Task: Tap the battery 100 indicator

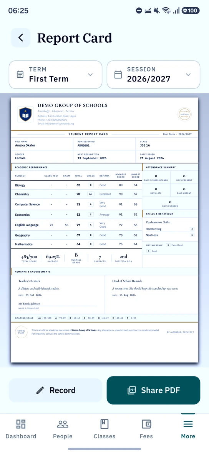Action: click(x=191, y=11)
